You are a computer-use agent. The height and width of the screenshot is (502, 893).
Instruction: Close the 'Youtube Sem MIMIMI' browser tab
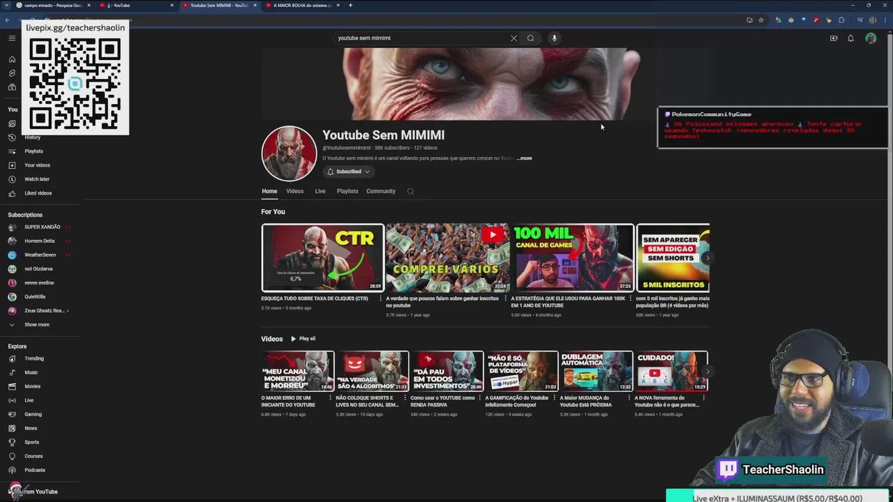(x=255, y=6)
